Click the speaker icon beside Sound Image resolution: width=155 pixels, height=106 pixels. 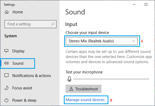click(7, 63)
